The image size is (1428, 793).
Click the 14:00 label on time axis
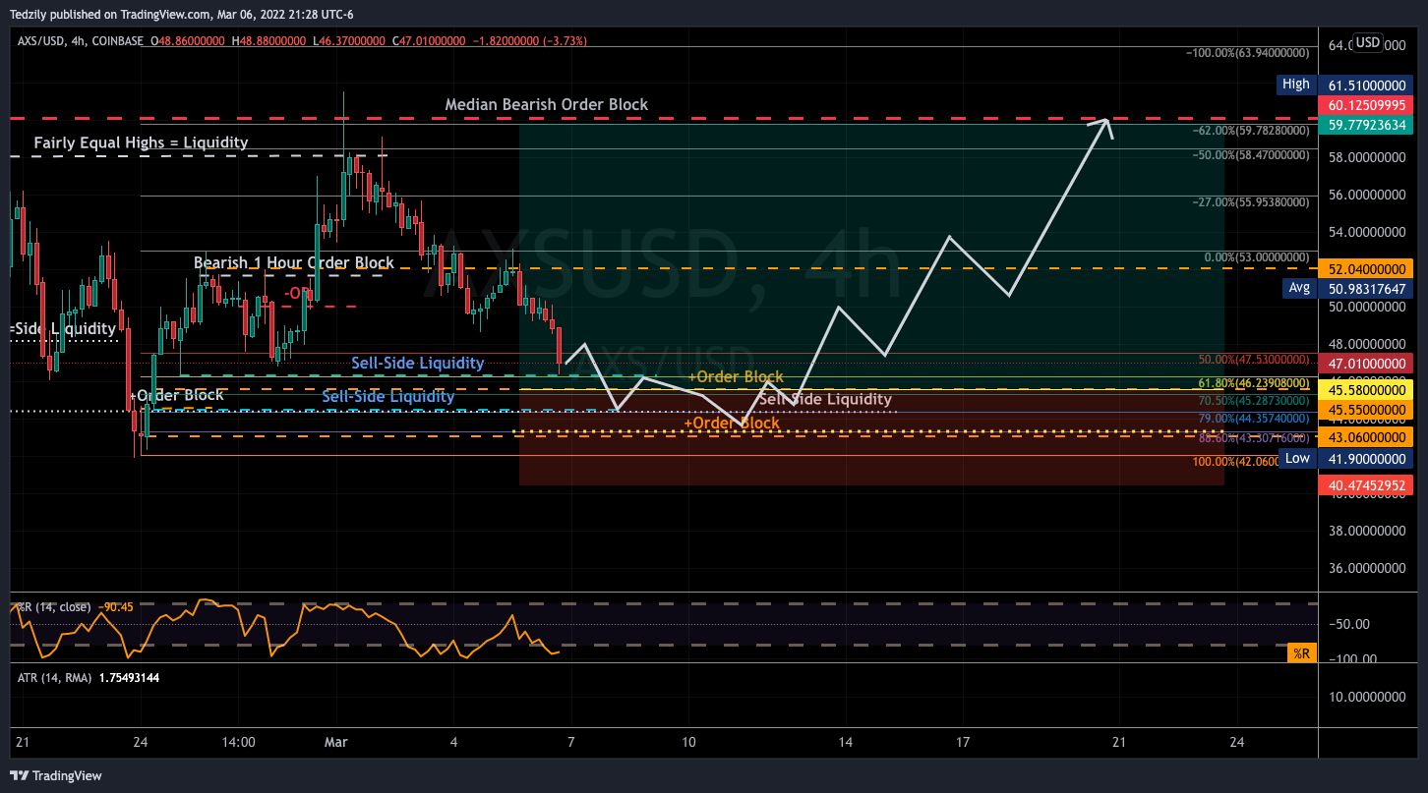[239, 743]
